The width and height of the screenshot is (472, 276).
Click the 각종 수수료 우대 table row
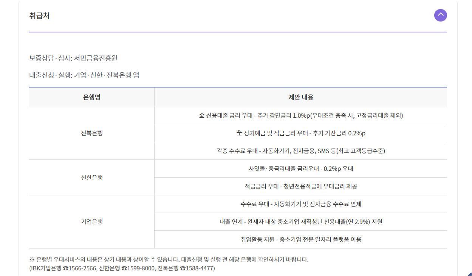point(300,150)
